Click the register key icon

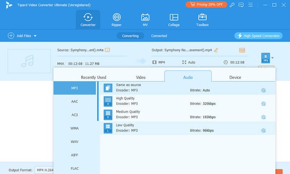click(232, 5)
